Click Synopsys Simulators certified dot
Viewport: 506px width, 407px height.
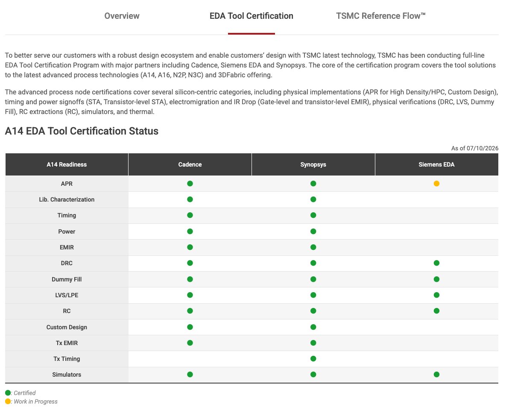tap(313, 375)
